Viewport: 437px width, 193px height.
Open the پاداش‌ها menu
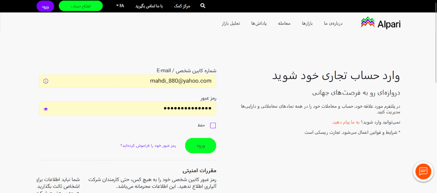(x=259, y=24)
